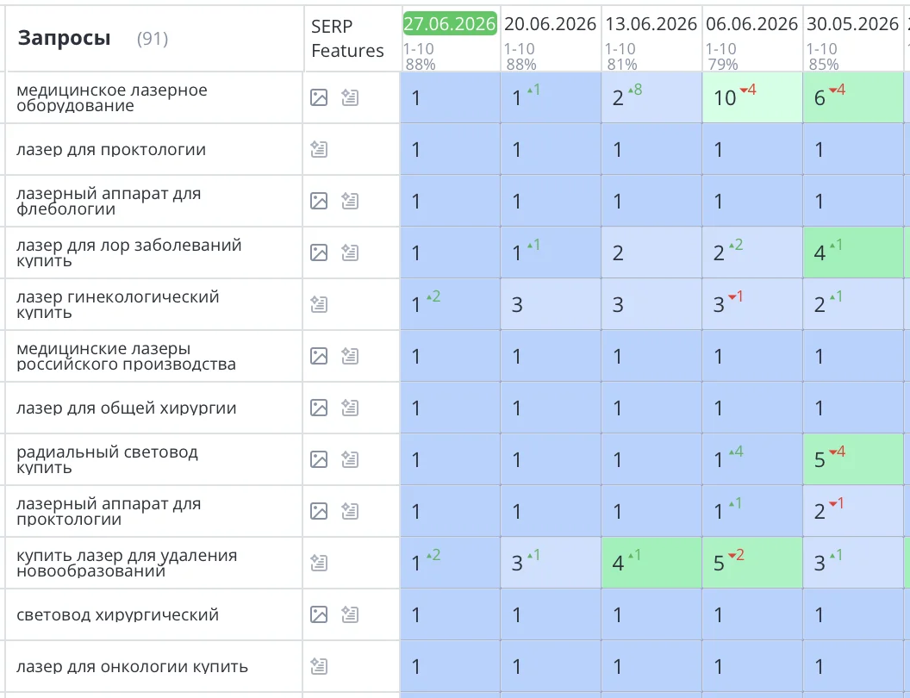The image size is (910, 698).
Task: Open query лазер для проктологии
Action: coord(111,150)
